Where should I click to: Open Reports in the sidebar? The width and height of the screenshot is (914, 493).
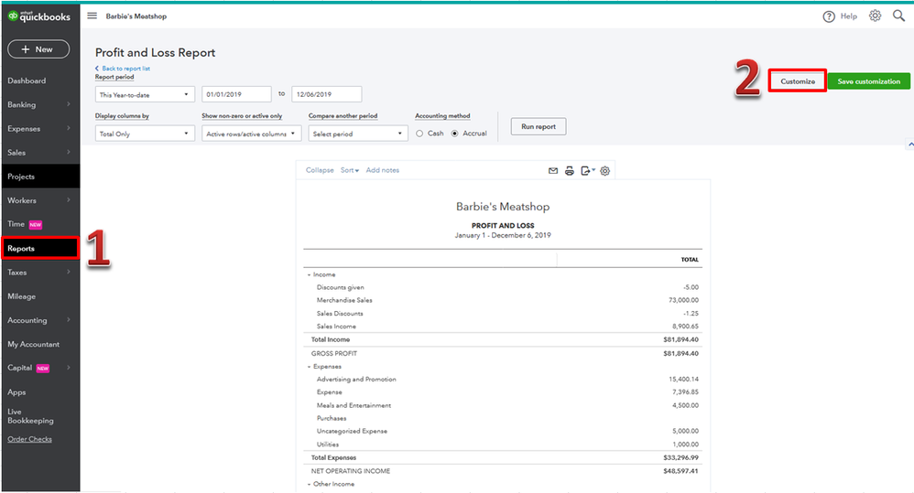[x=40, y=249]
